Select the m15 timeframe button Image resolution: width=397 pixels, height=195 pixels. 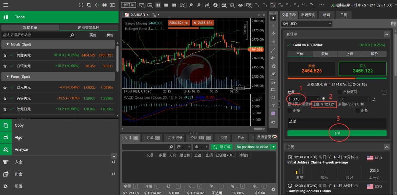point(273,5)
